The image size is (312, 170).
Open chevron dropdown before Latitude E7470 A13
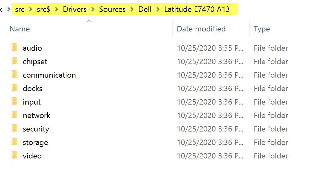click(158, 10)
